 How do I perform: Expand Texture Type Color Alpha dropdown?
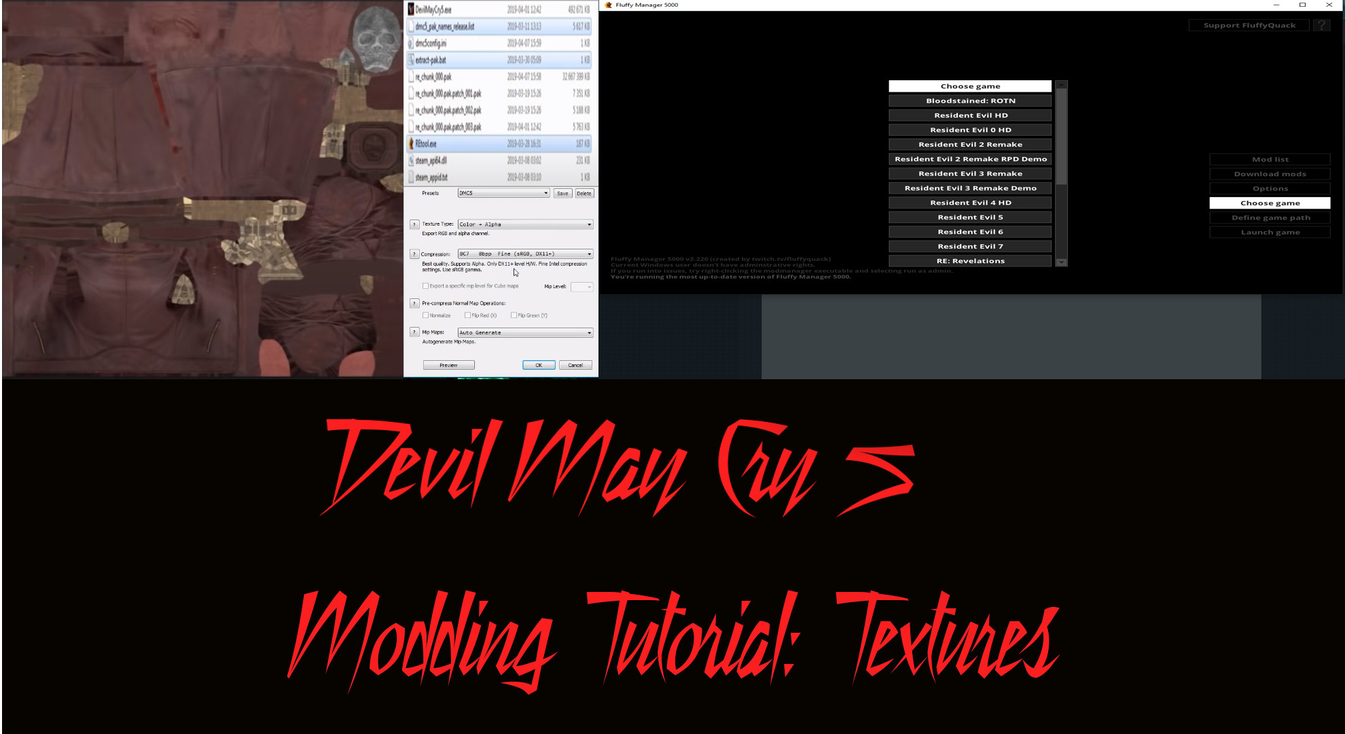[x=588, y=224]
